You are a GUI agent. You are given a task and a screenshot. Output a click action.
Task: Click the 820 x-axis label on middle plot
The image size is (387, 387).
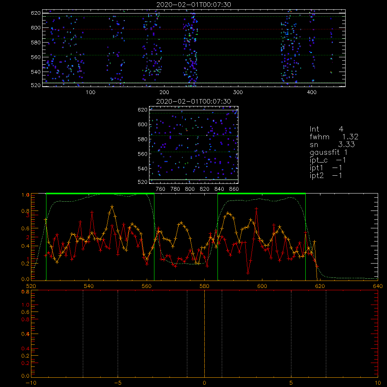[204, 189]
